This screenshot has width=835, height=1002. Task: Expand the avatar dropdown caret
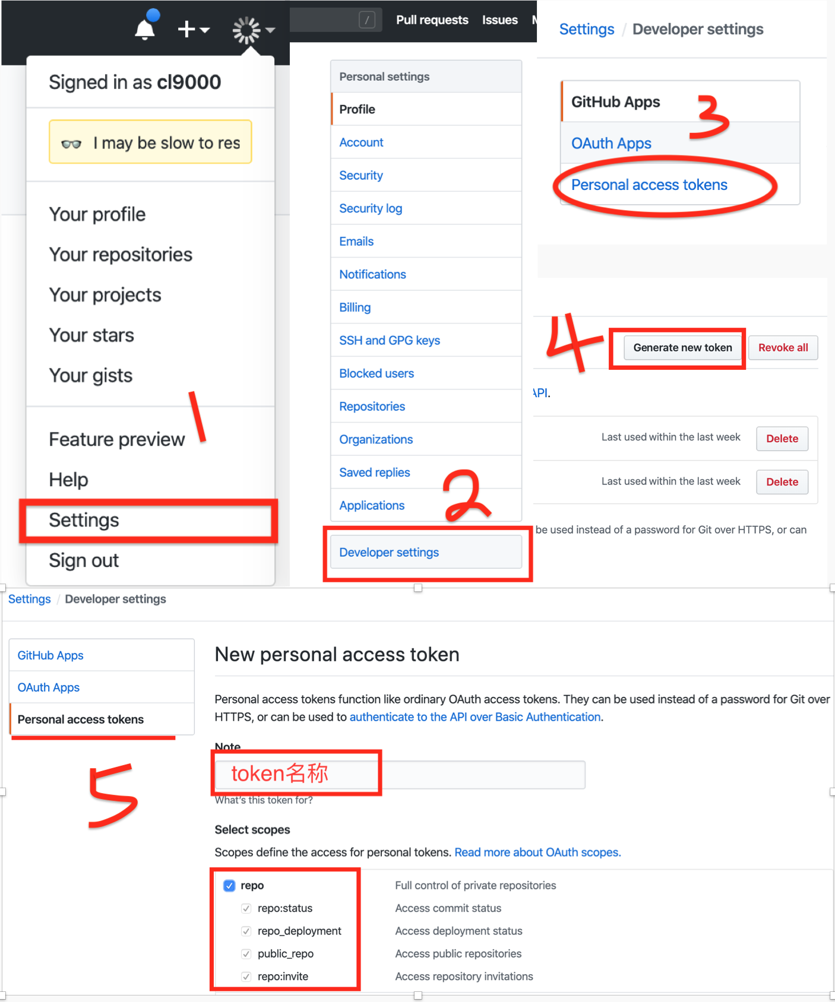coord(270,30)
